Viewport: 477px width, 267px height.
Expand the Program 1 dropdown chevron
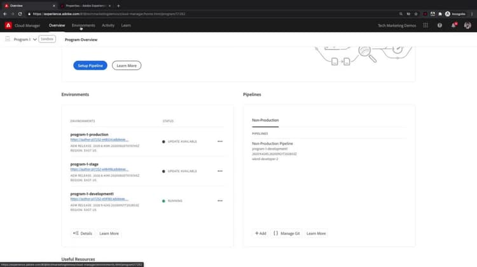coord(35,39)
